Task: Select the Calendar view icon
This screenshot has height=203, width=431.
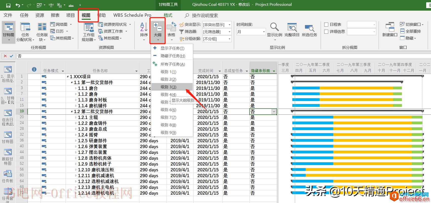Action: [x=53, y=31]
